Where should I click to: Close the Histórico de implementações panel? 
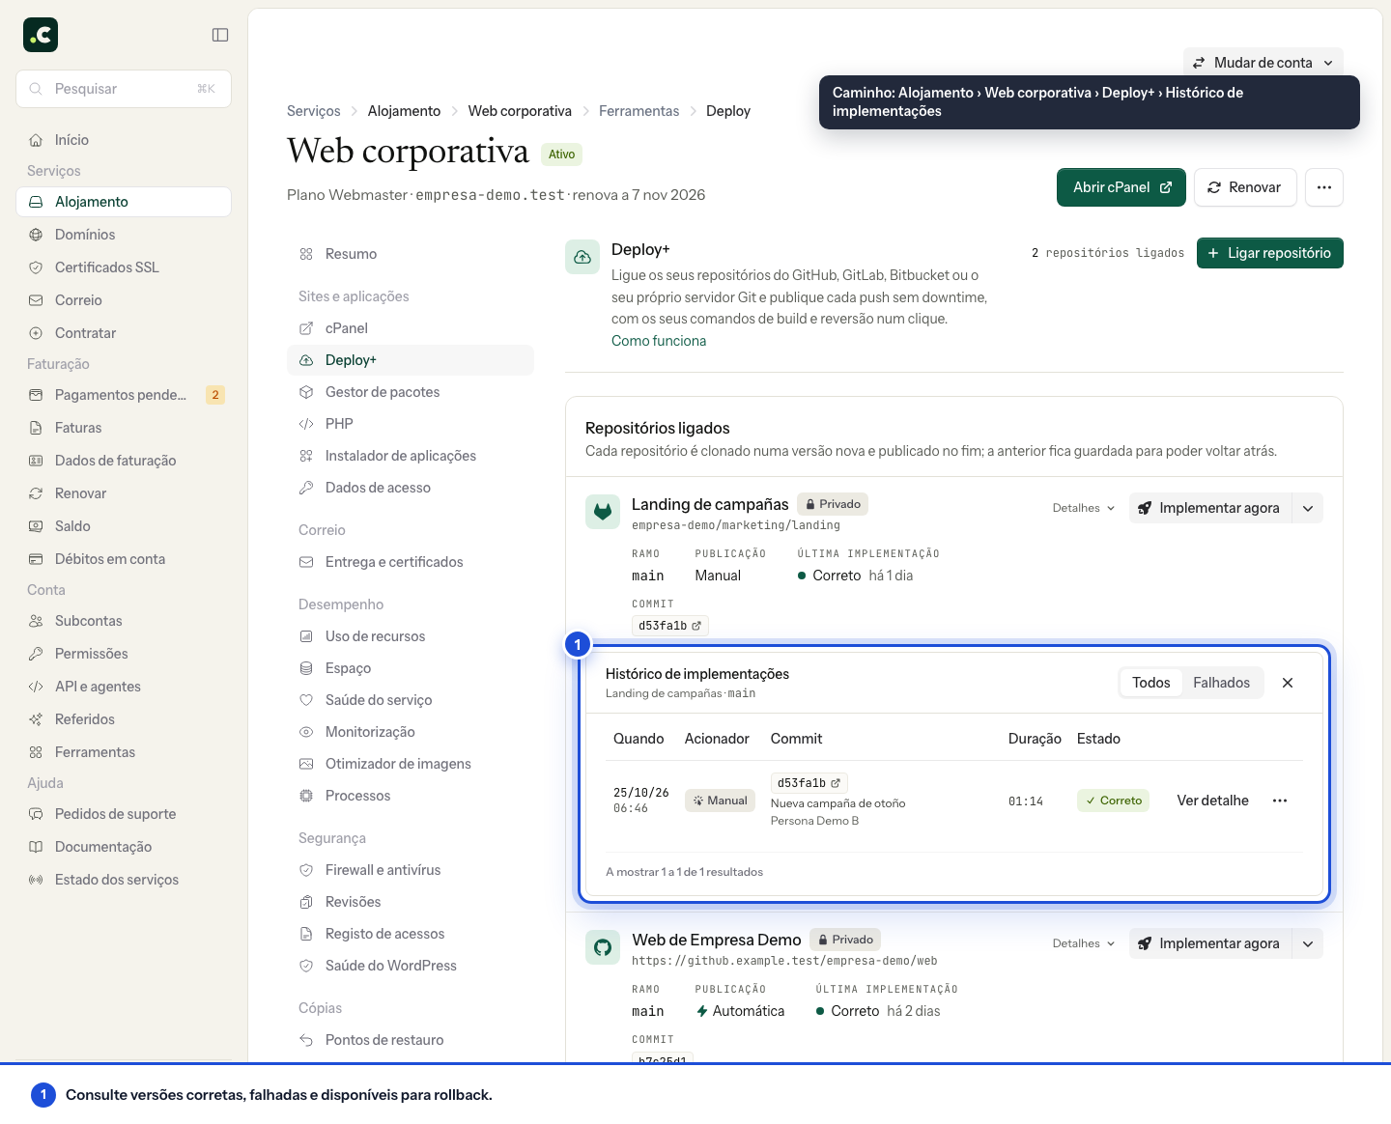click(1288, 683)
